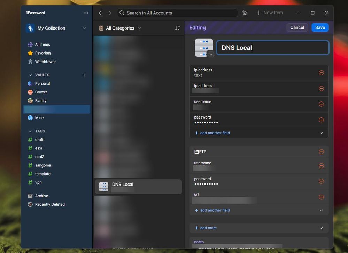
Task: Delete the FTP section with minus icon
Action: click(321, 152)
